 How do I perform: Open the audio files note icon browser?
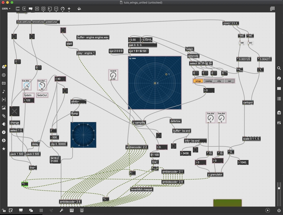click(x=4, y=91)
